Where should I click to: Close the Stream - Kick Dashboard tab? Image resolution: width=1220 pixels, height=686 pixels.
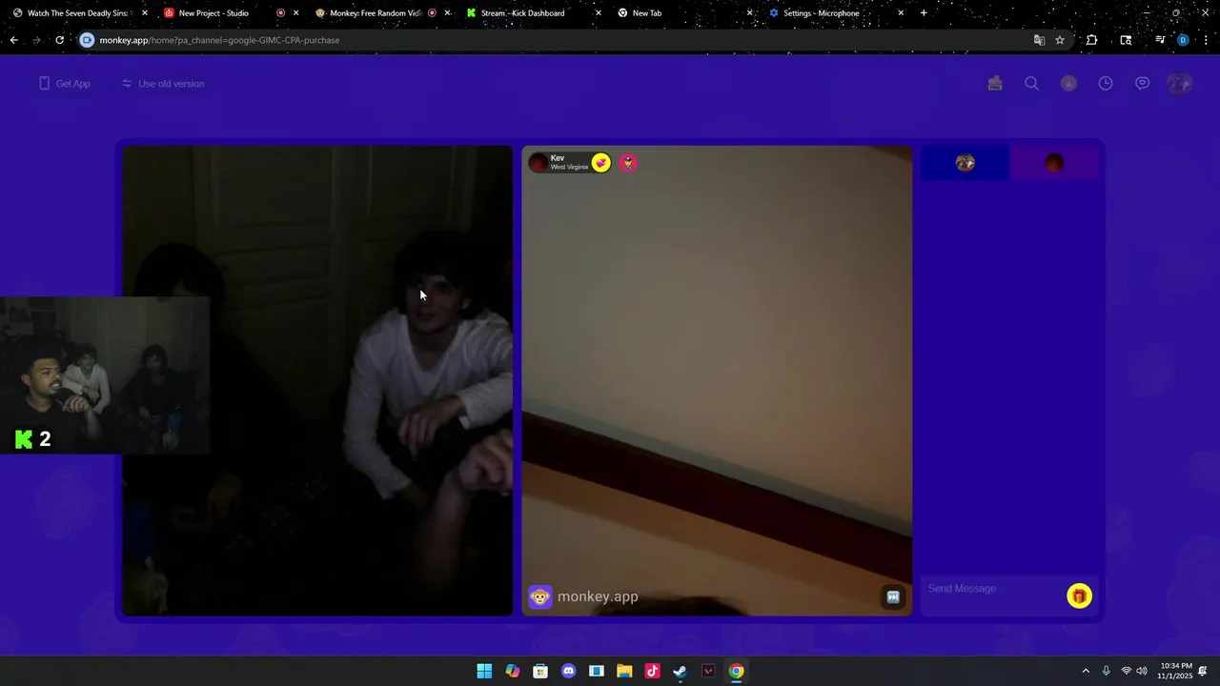(599, 13)
